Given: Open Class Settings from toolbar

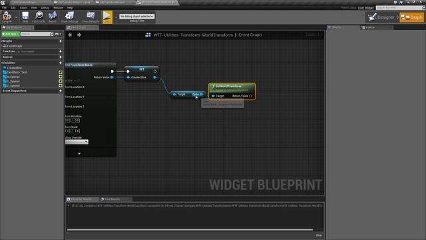Looking at the screenshot, I should coord(69,17).
